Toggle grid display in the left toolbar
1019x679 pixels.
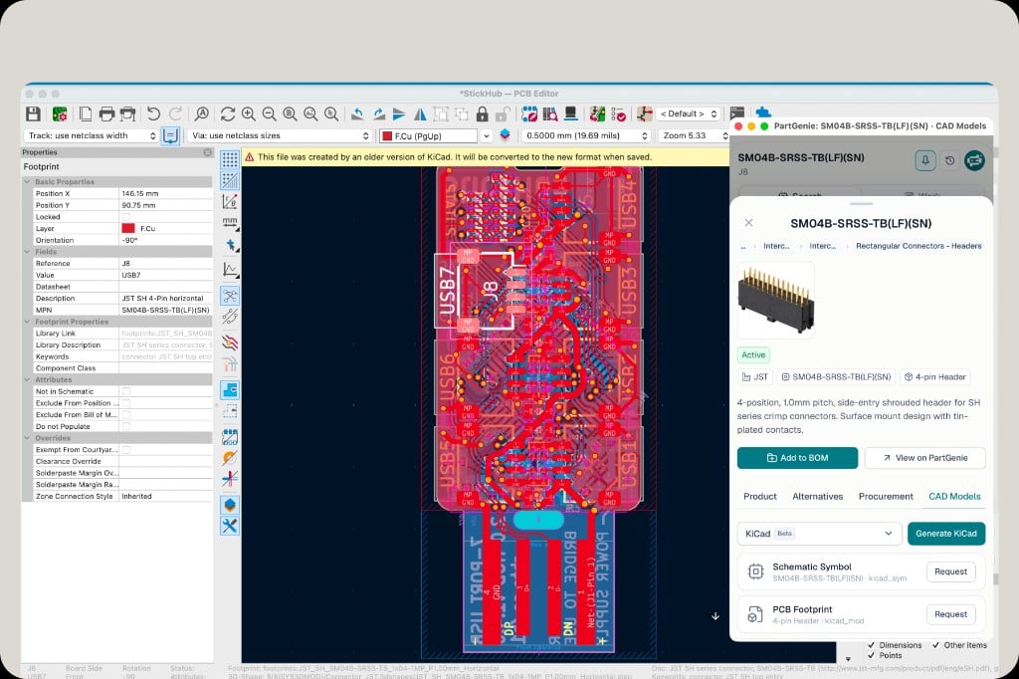tap(230, 159)
